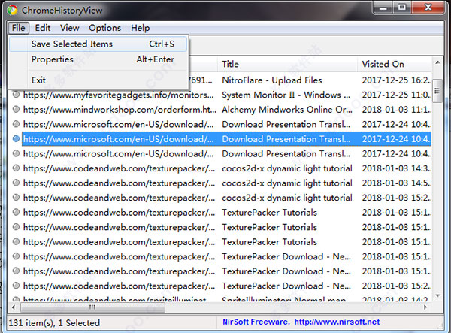Click the icon beside the first cocos2d-x dynamic light tutorial
The width and height of the screenshot is (451, 333).
(x=16, y=168)
